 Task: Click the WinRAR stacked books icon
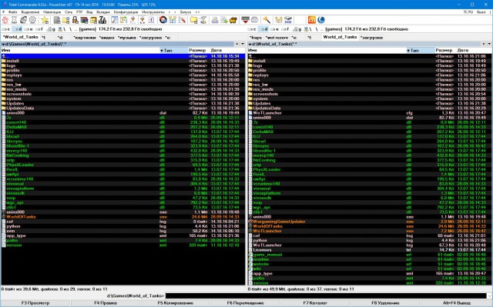[84, 20]
